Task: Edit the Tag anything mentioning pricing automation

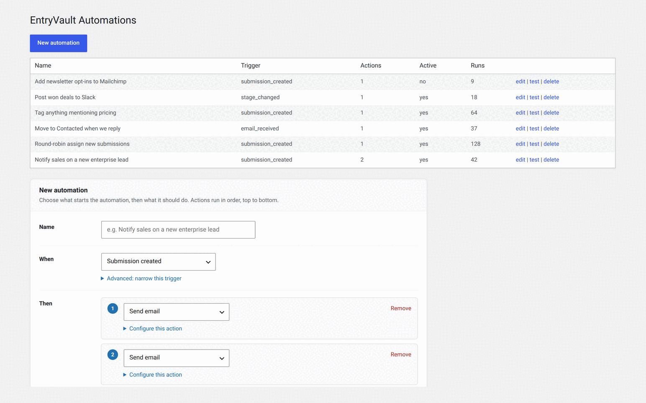Action: (520, 113)
